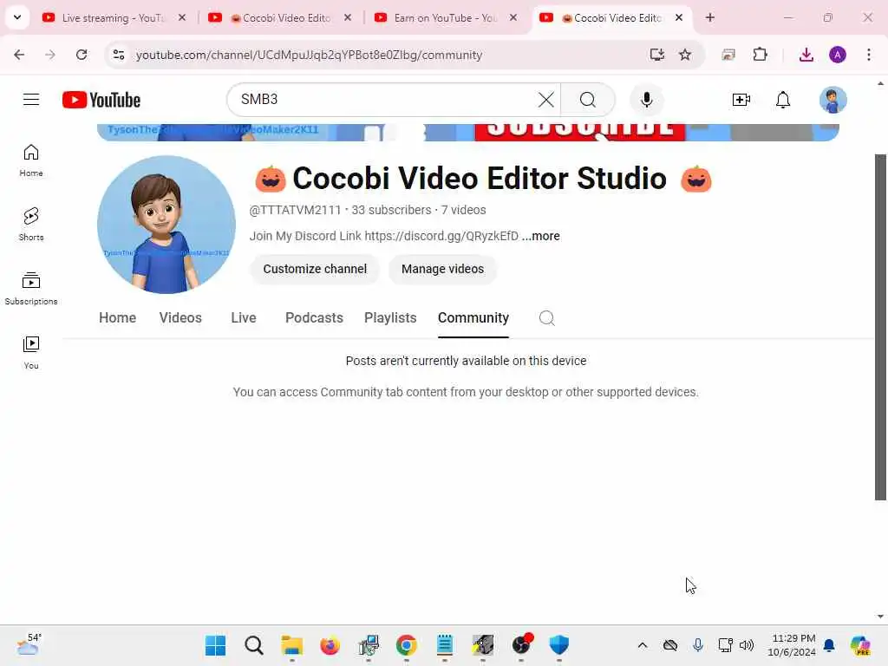The image size is (888, 666).
Task: Open Windows taskbar search
Action: click(x=254, y=645)
